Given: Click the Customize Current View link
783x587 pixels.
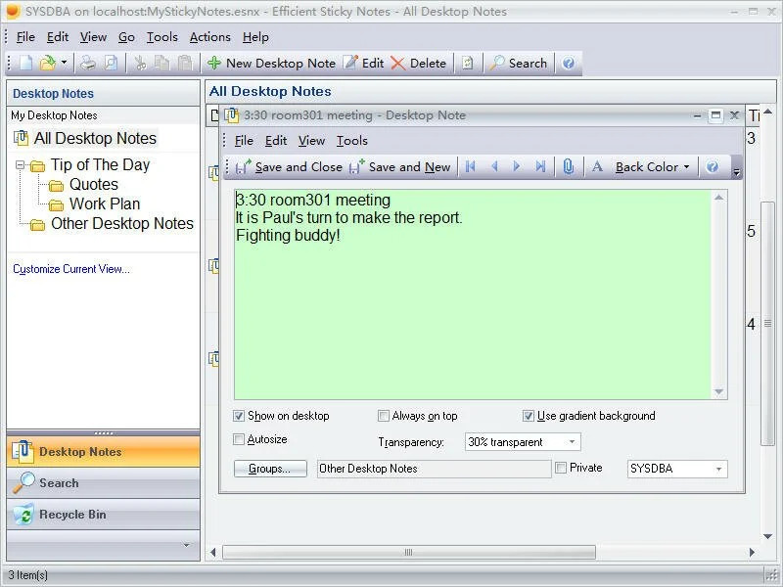Looking at the screenshot, I should tap(70, 269).
